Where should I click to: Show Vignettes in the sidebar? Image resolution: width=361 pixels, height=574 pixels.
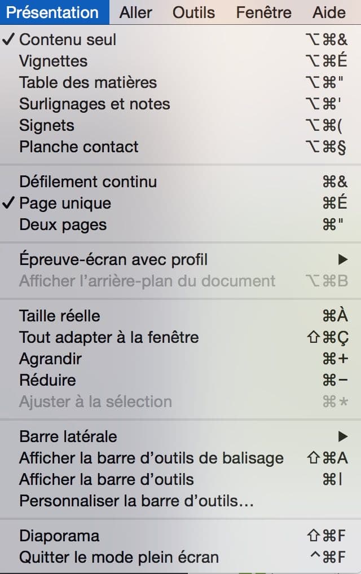pyautogui.click(x=180, y=61)
